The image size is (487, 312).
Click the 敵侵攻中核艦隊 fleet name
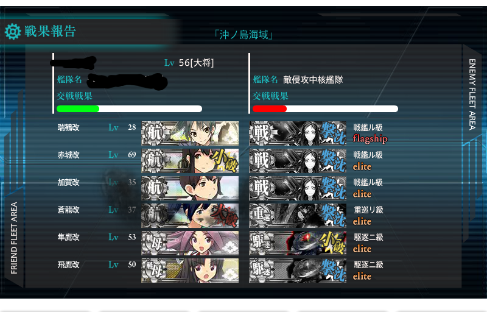click(x=313, y=80)
